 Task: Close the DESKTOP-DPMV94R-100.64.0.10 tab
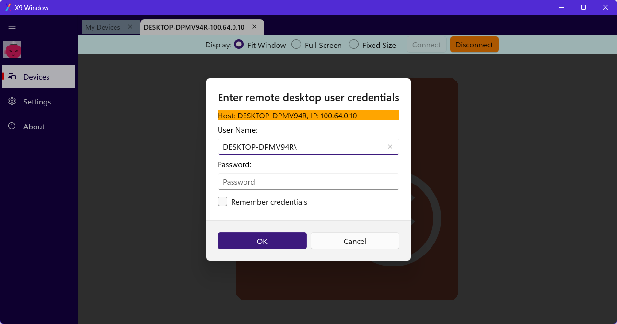[254, 27]
